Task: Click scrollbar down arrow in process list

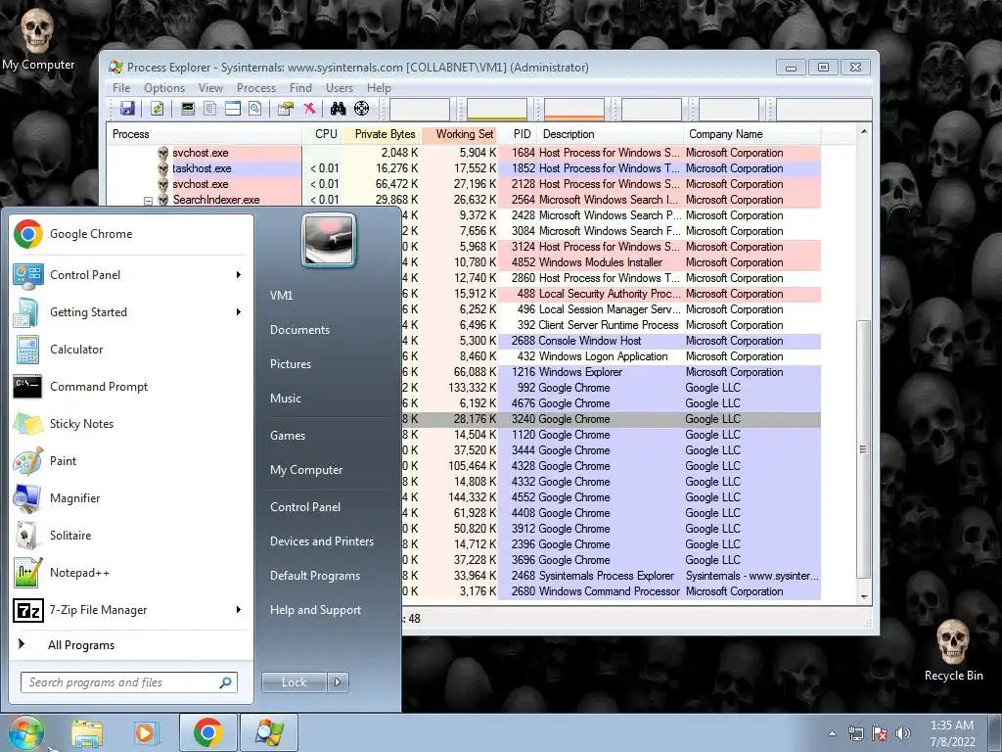Action: click(x=864, y=596)
